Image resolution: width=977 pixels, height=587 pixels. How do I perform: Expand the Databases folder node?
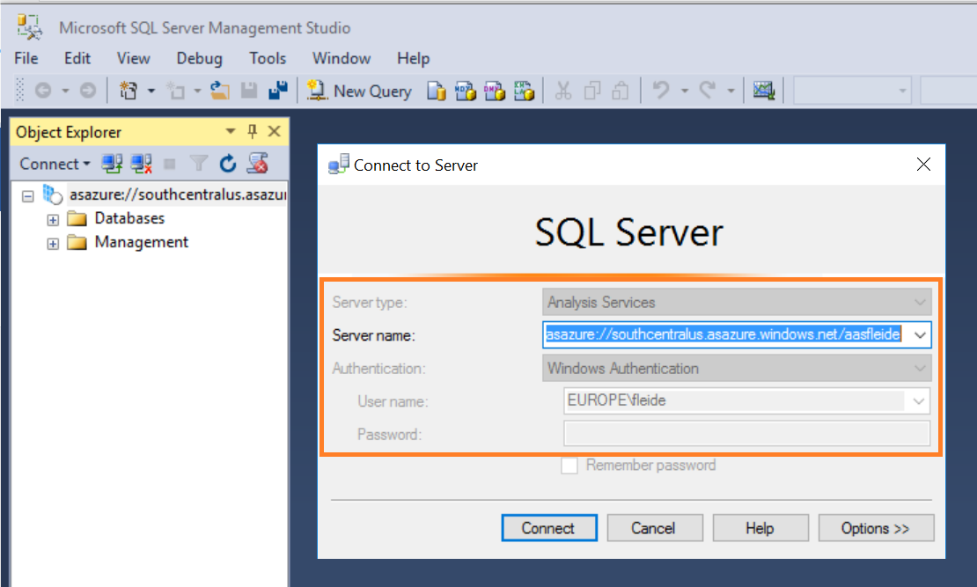(x=53, y=219)
